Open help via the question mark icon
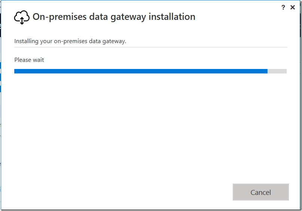The height and width of the screenshot is (211, 302). (283, 7)
